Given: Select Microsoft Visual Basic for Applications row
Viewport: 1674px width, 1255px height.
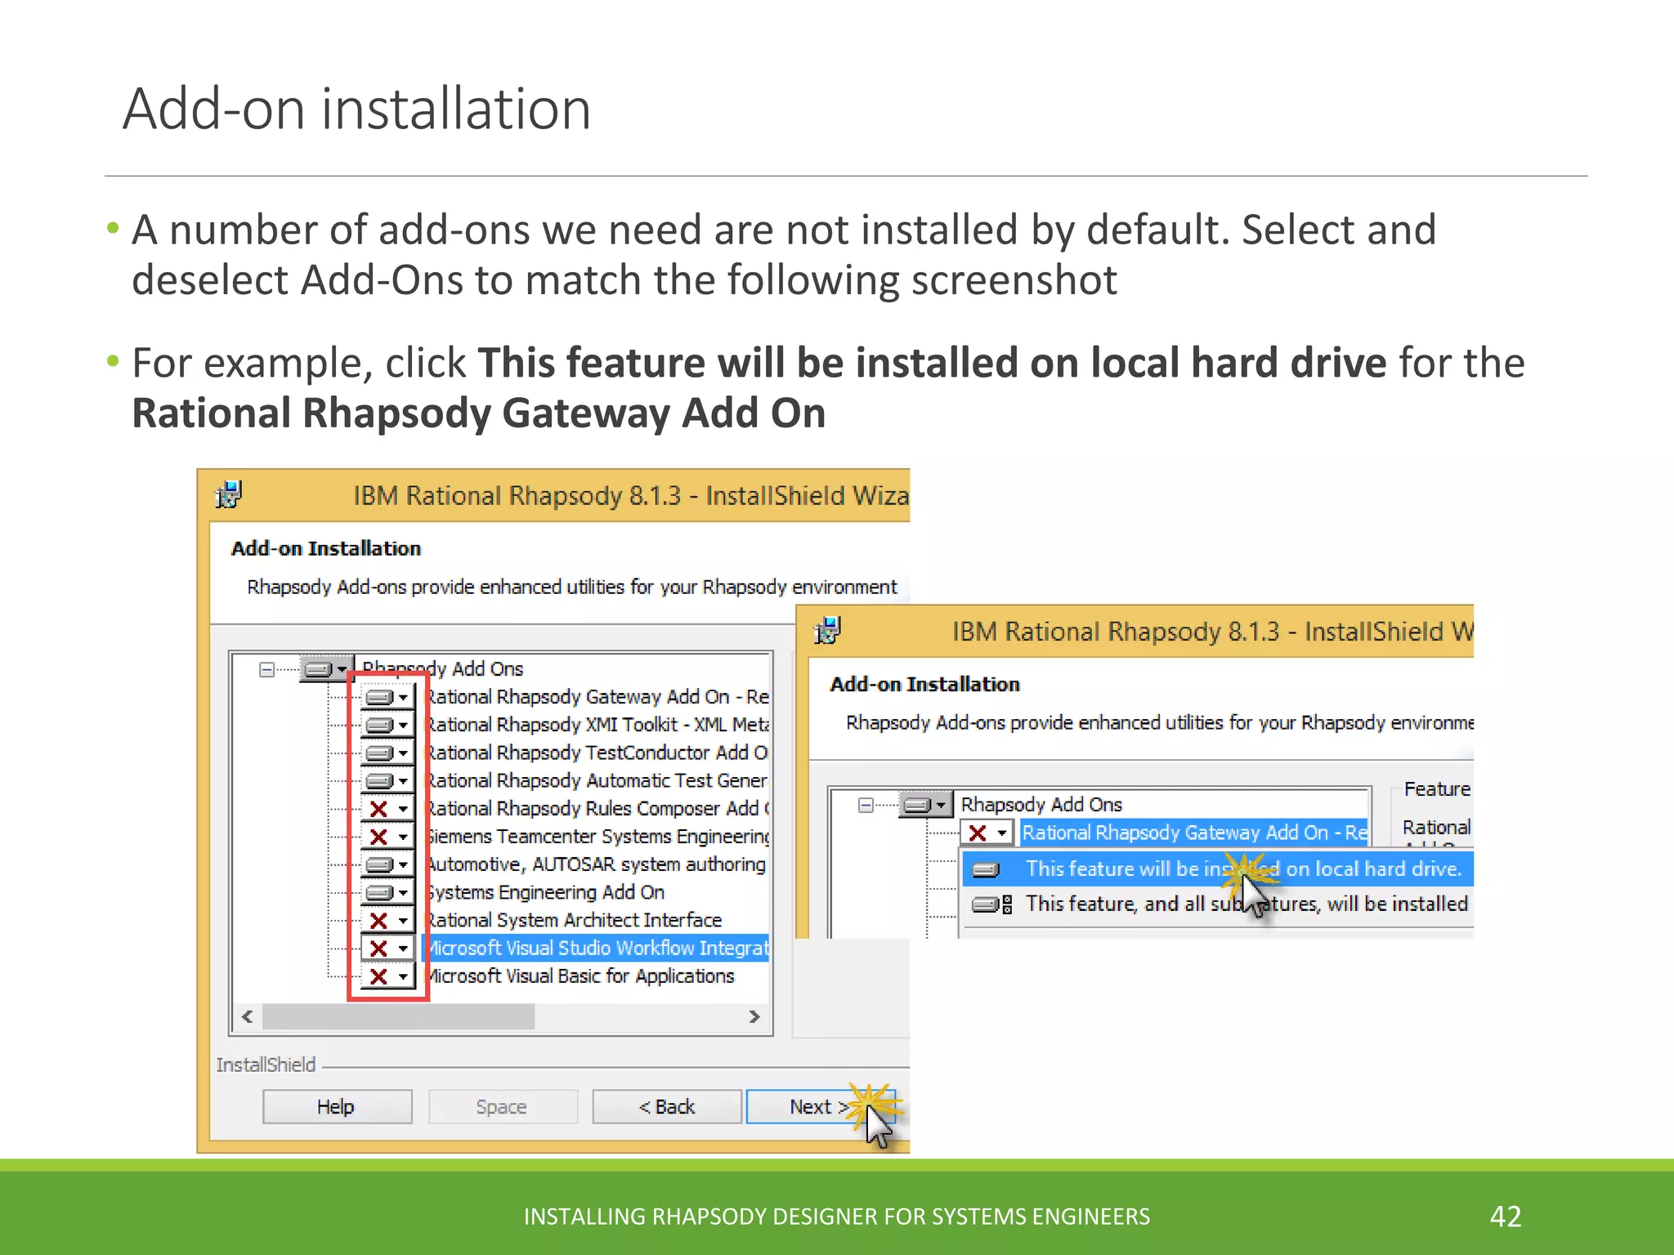Looking at the screenshot, I should pos(580,976).
